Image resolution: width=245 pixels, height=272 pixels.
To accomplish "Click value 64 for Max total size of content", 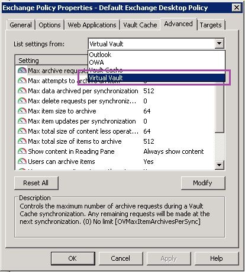I will (x=147, y=131).
